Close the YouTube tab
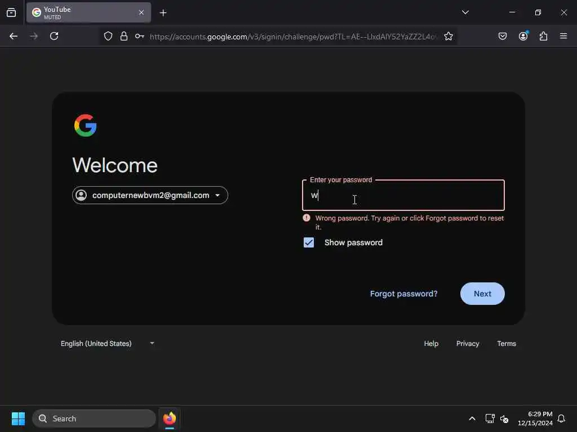Viewport: 577px width, 432px height. [141, 12]
